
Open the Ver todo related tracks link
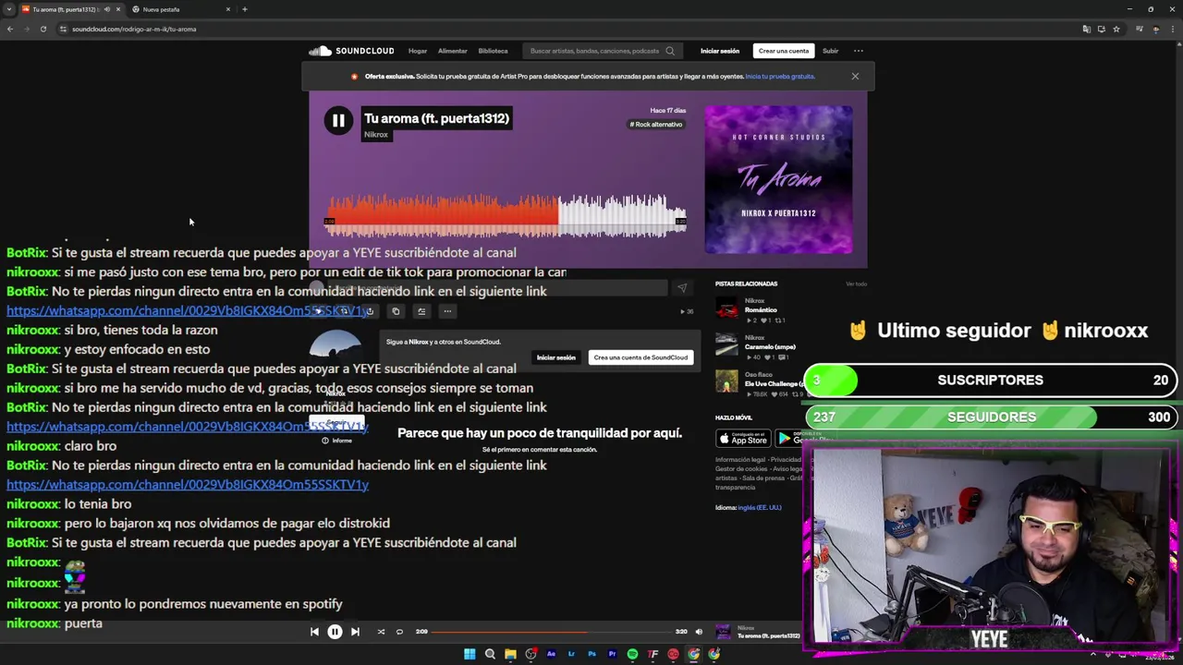point(856,284)
